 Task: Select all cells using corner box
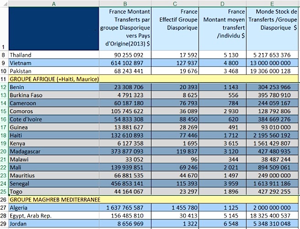pos(4,4)
